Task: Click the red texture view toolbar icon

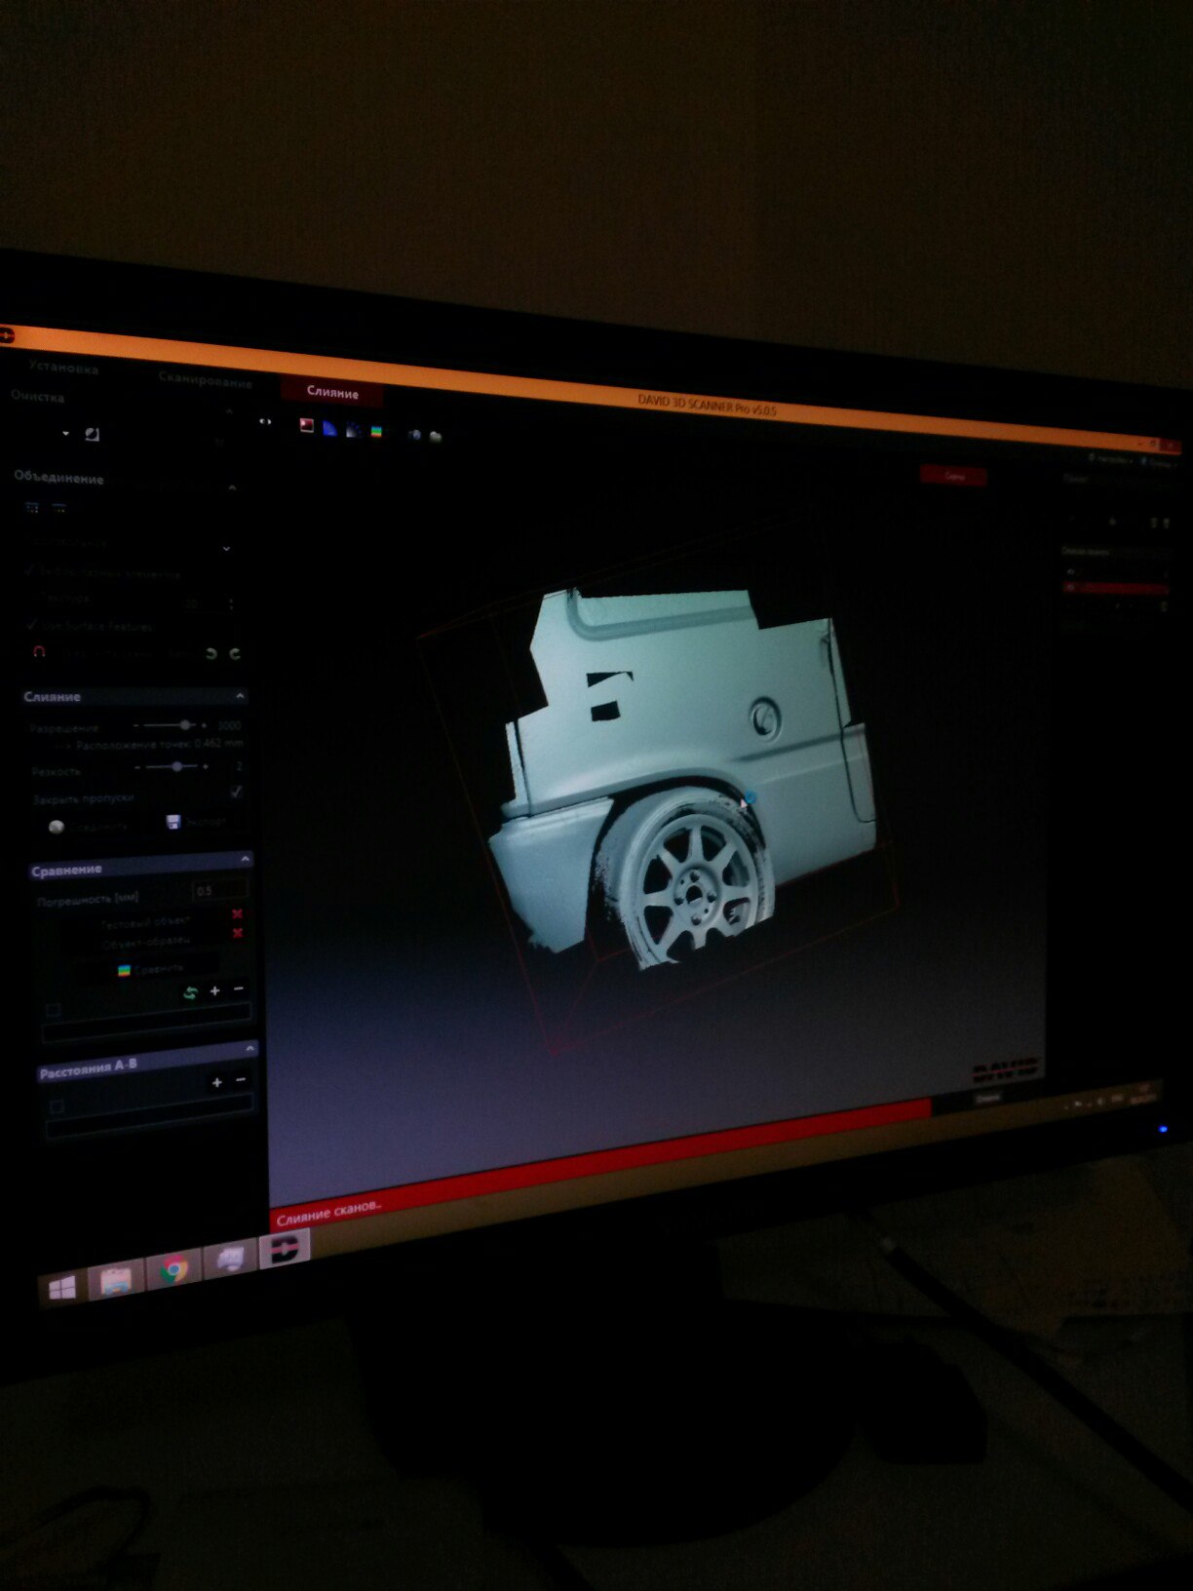Action: pos(306,426)
